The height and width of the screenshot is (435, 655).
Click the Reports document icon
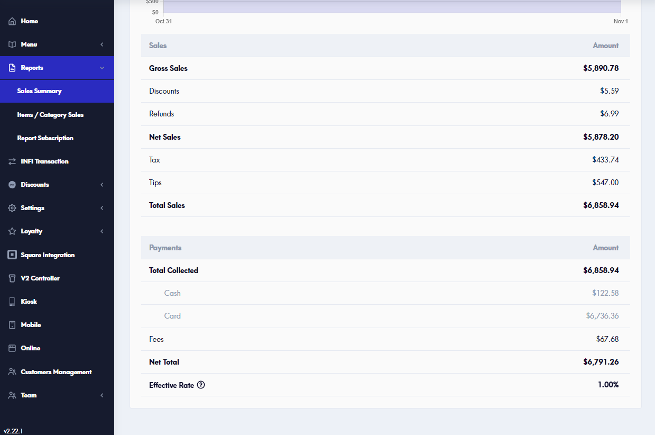click(12, 68)
